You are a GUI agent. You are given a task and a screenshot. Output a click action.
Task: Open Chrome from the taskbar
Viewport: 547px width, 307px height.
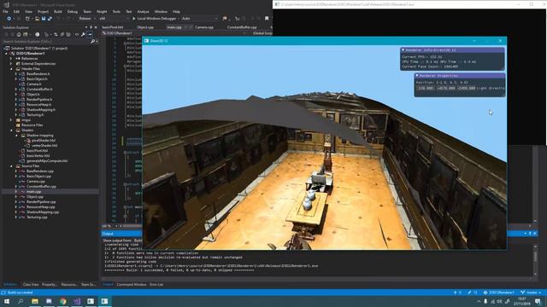click(62, 301)
